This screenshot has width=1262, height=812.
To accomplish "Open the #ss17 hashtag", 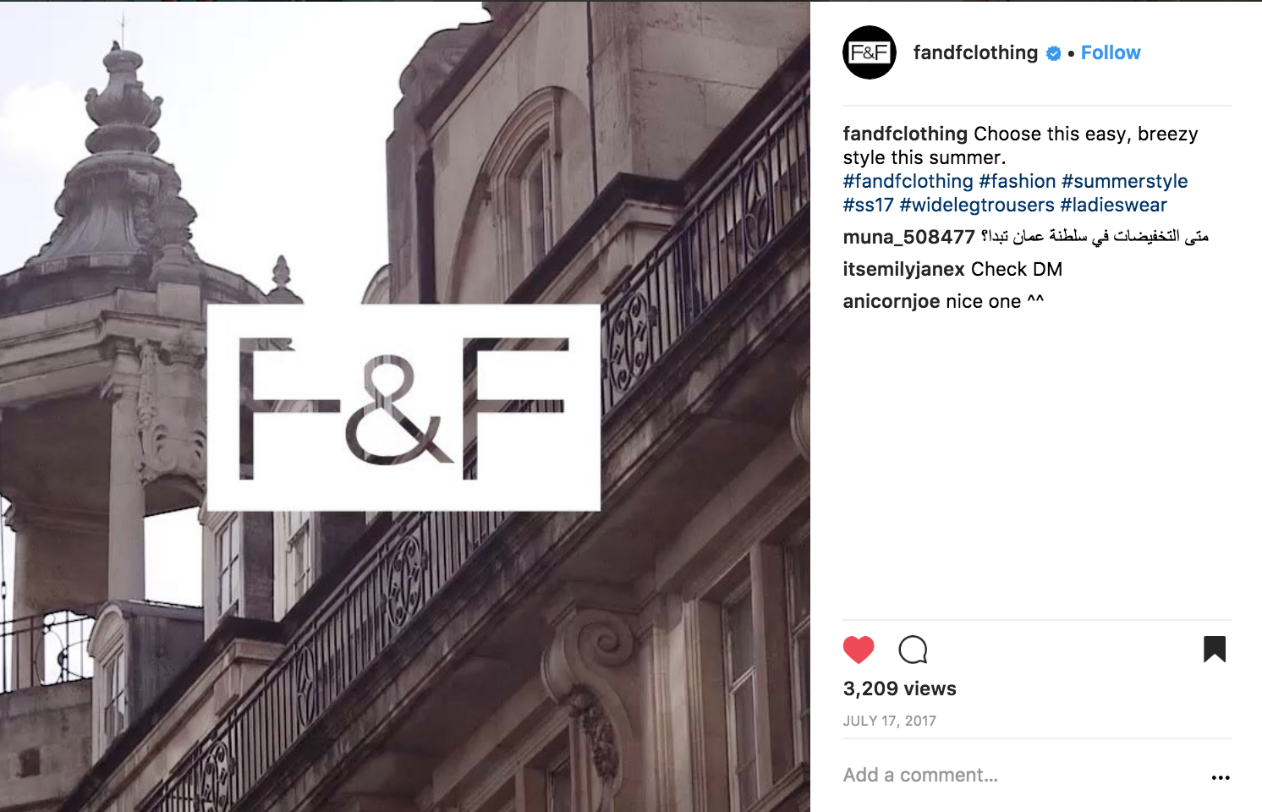I will point(868,205).
